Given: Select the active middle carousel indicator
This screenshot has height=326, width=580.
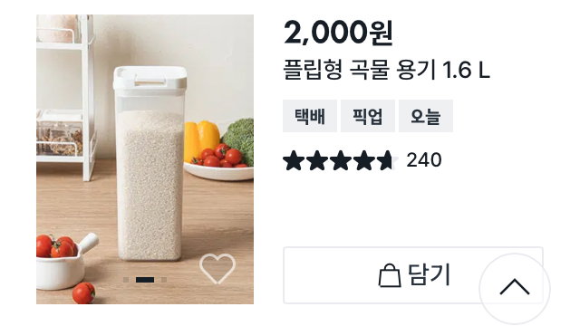Looking at the screenshot, I should (x=145, y=280).
